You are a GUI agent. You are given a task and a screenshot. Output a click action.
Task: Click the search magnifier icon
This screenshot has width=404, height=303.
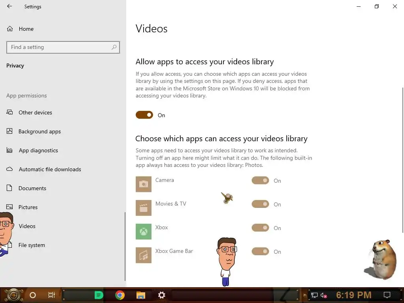[x=114, y=47]
